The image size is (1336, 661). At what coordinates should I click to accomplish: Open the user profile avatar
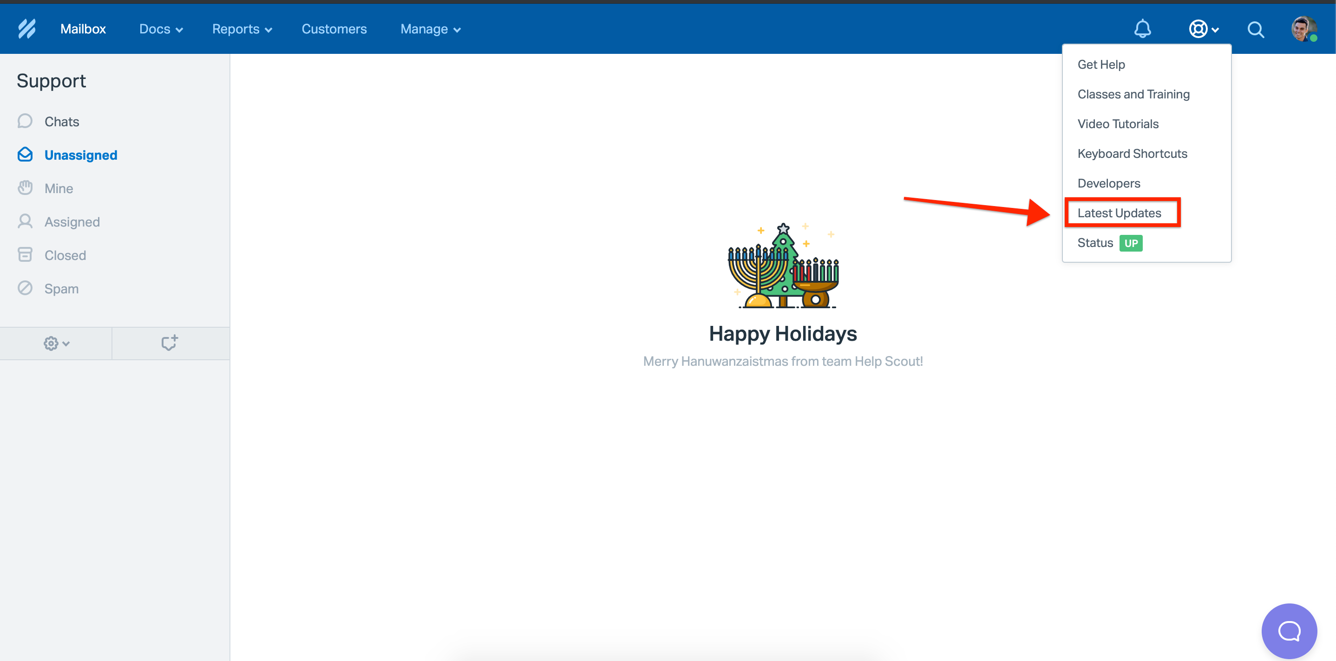(x=1303, y=29)
